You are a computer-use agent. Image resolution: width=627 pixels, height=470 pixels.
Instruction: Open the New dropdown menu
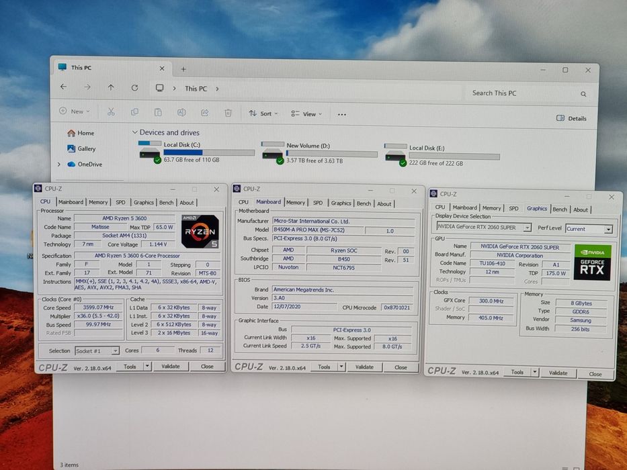75,111
